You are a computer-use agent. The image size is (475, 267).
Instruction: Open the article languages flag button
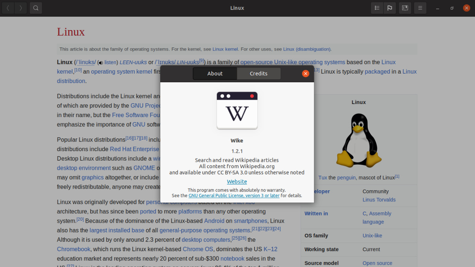click(x=389, y=8)
